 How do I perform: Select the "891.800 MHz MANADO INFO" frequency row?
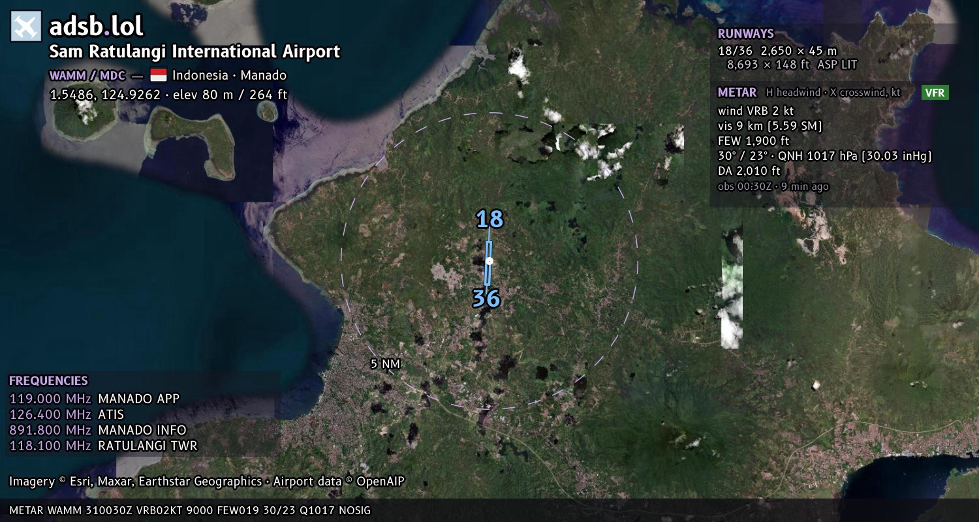98,430
